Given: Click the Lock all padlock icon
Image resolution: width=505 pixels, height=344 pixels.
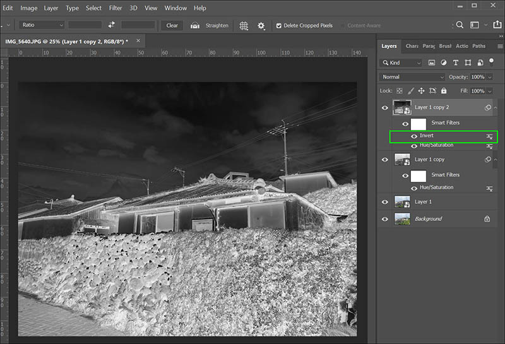Looking at the screenshot, I should point(444,90).
